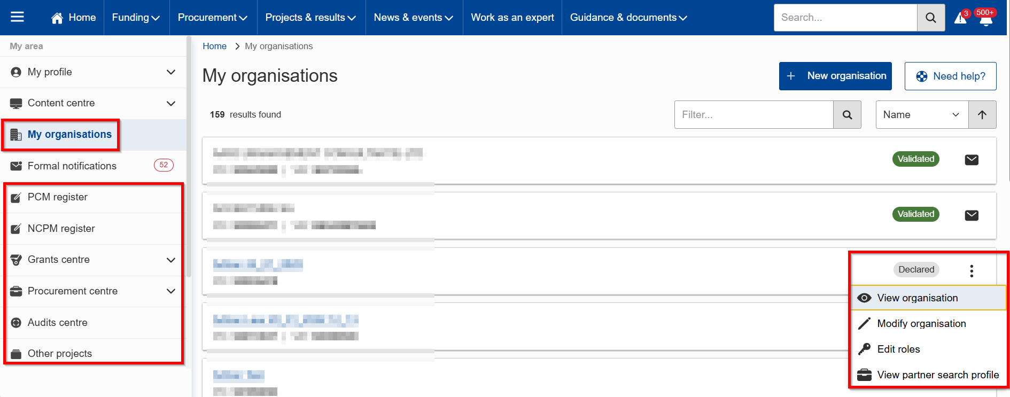Expand the Funding menu
Screen dimensions: 1010x397
pyautogui.click(x=136, y=18)
